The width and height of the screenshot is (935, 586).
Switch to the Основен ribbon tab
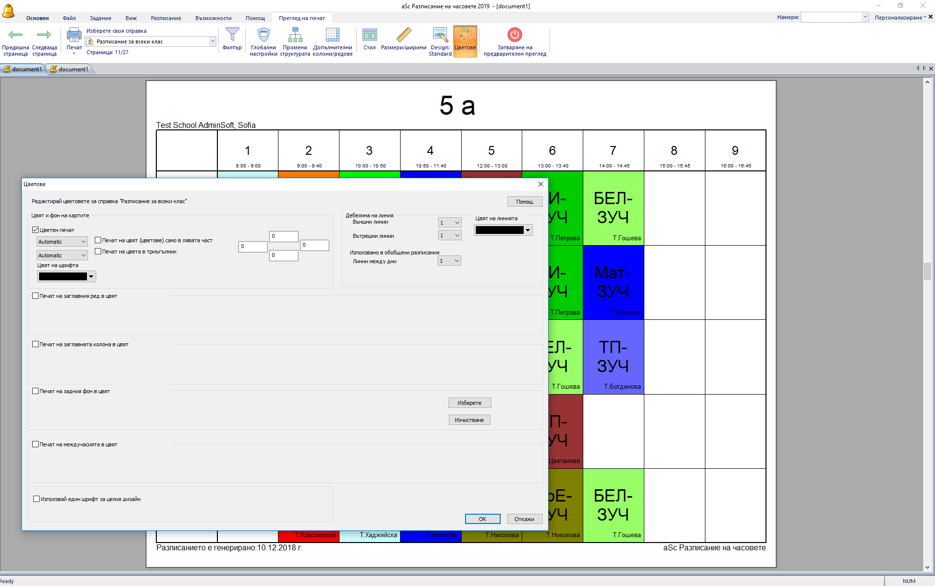click(x=38, y=18)
